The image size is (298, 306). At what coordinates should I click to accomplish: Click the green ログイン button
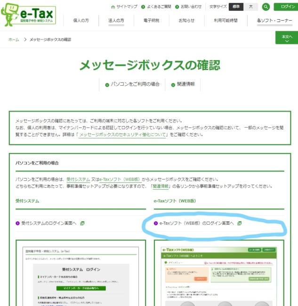286,7
